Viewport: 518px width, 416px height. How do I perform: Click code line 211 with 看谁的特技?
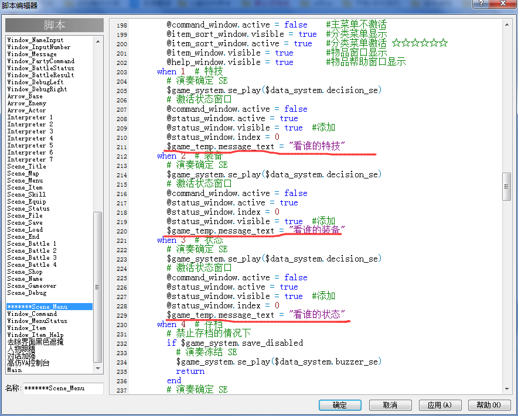(256, 146)
